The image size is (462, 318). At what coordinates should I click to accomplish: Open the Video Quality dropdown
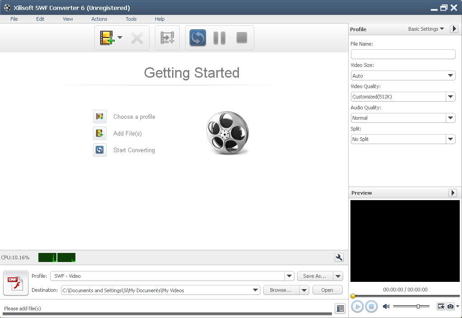450,97
